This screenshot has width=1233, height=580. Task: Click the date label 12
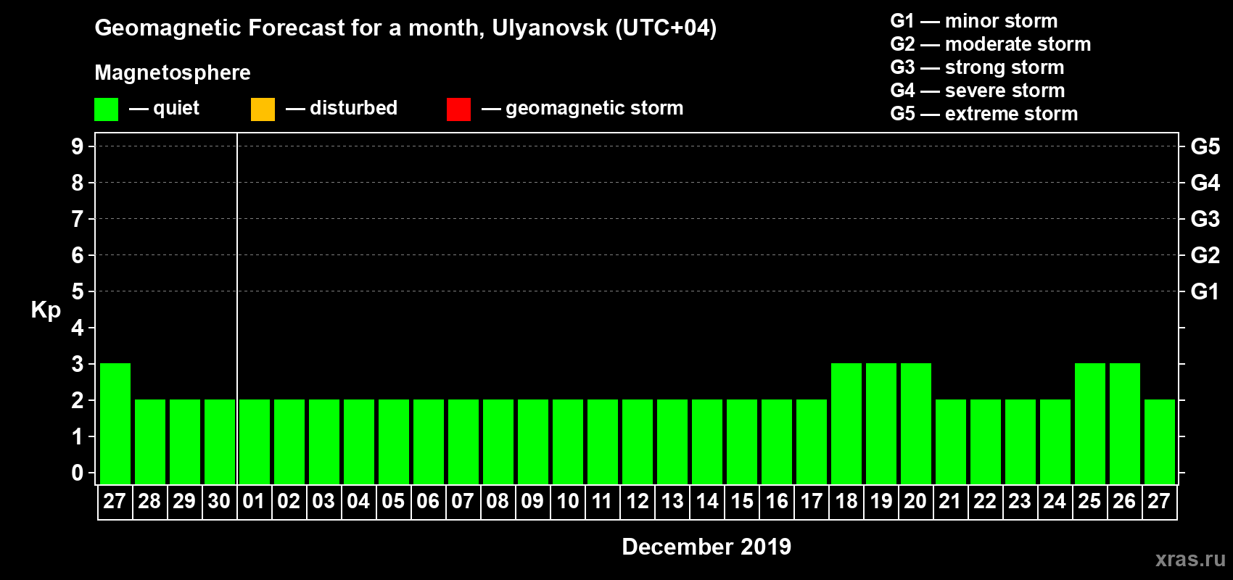(638, 502)
